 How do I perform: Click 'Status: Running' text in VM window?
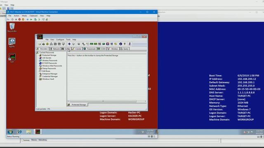(13, 136)
